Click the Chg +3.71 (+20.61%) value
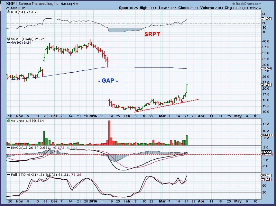276x206 pixels. point(241,8)
